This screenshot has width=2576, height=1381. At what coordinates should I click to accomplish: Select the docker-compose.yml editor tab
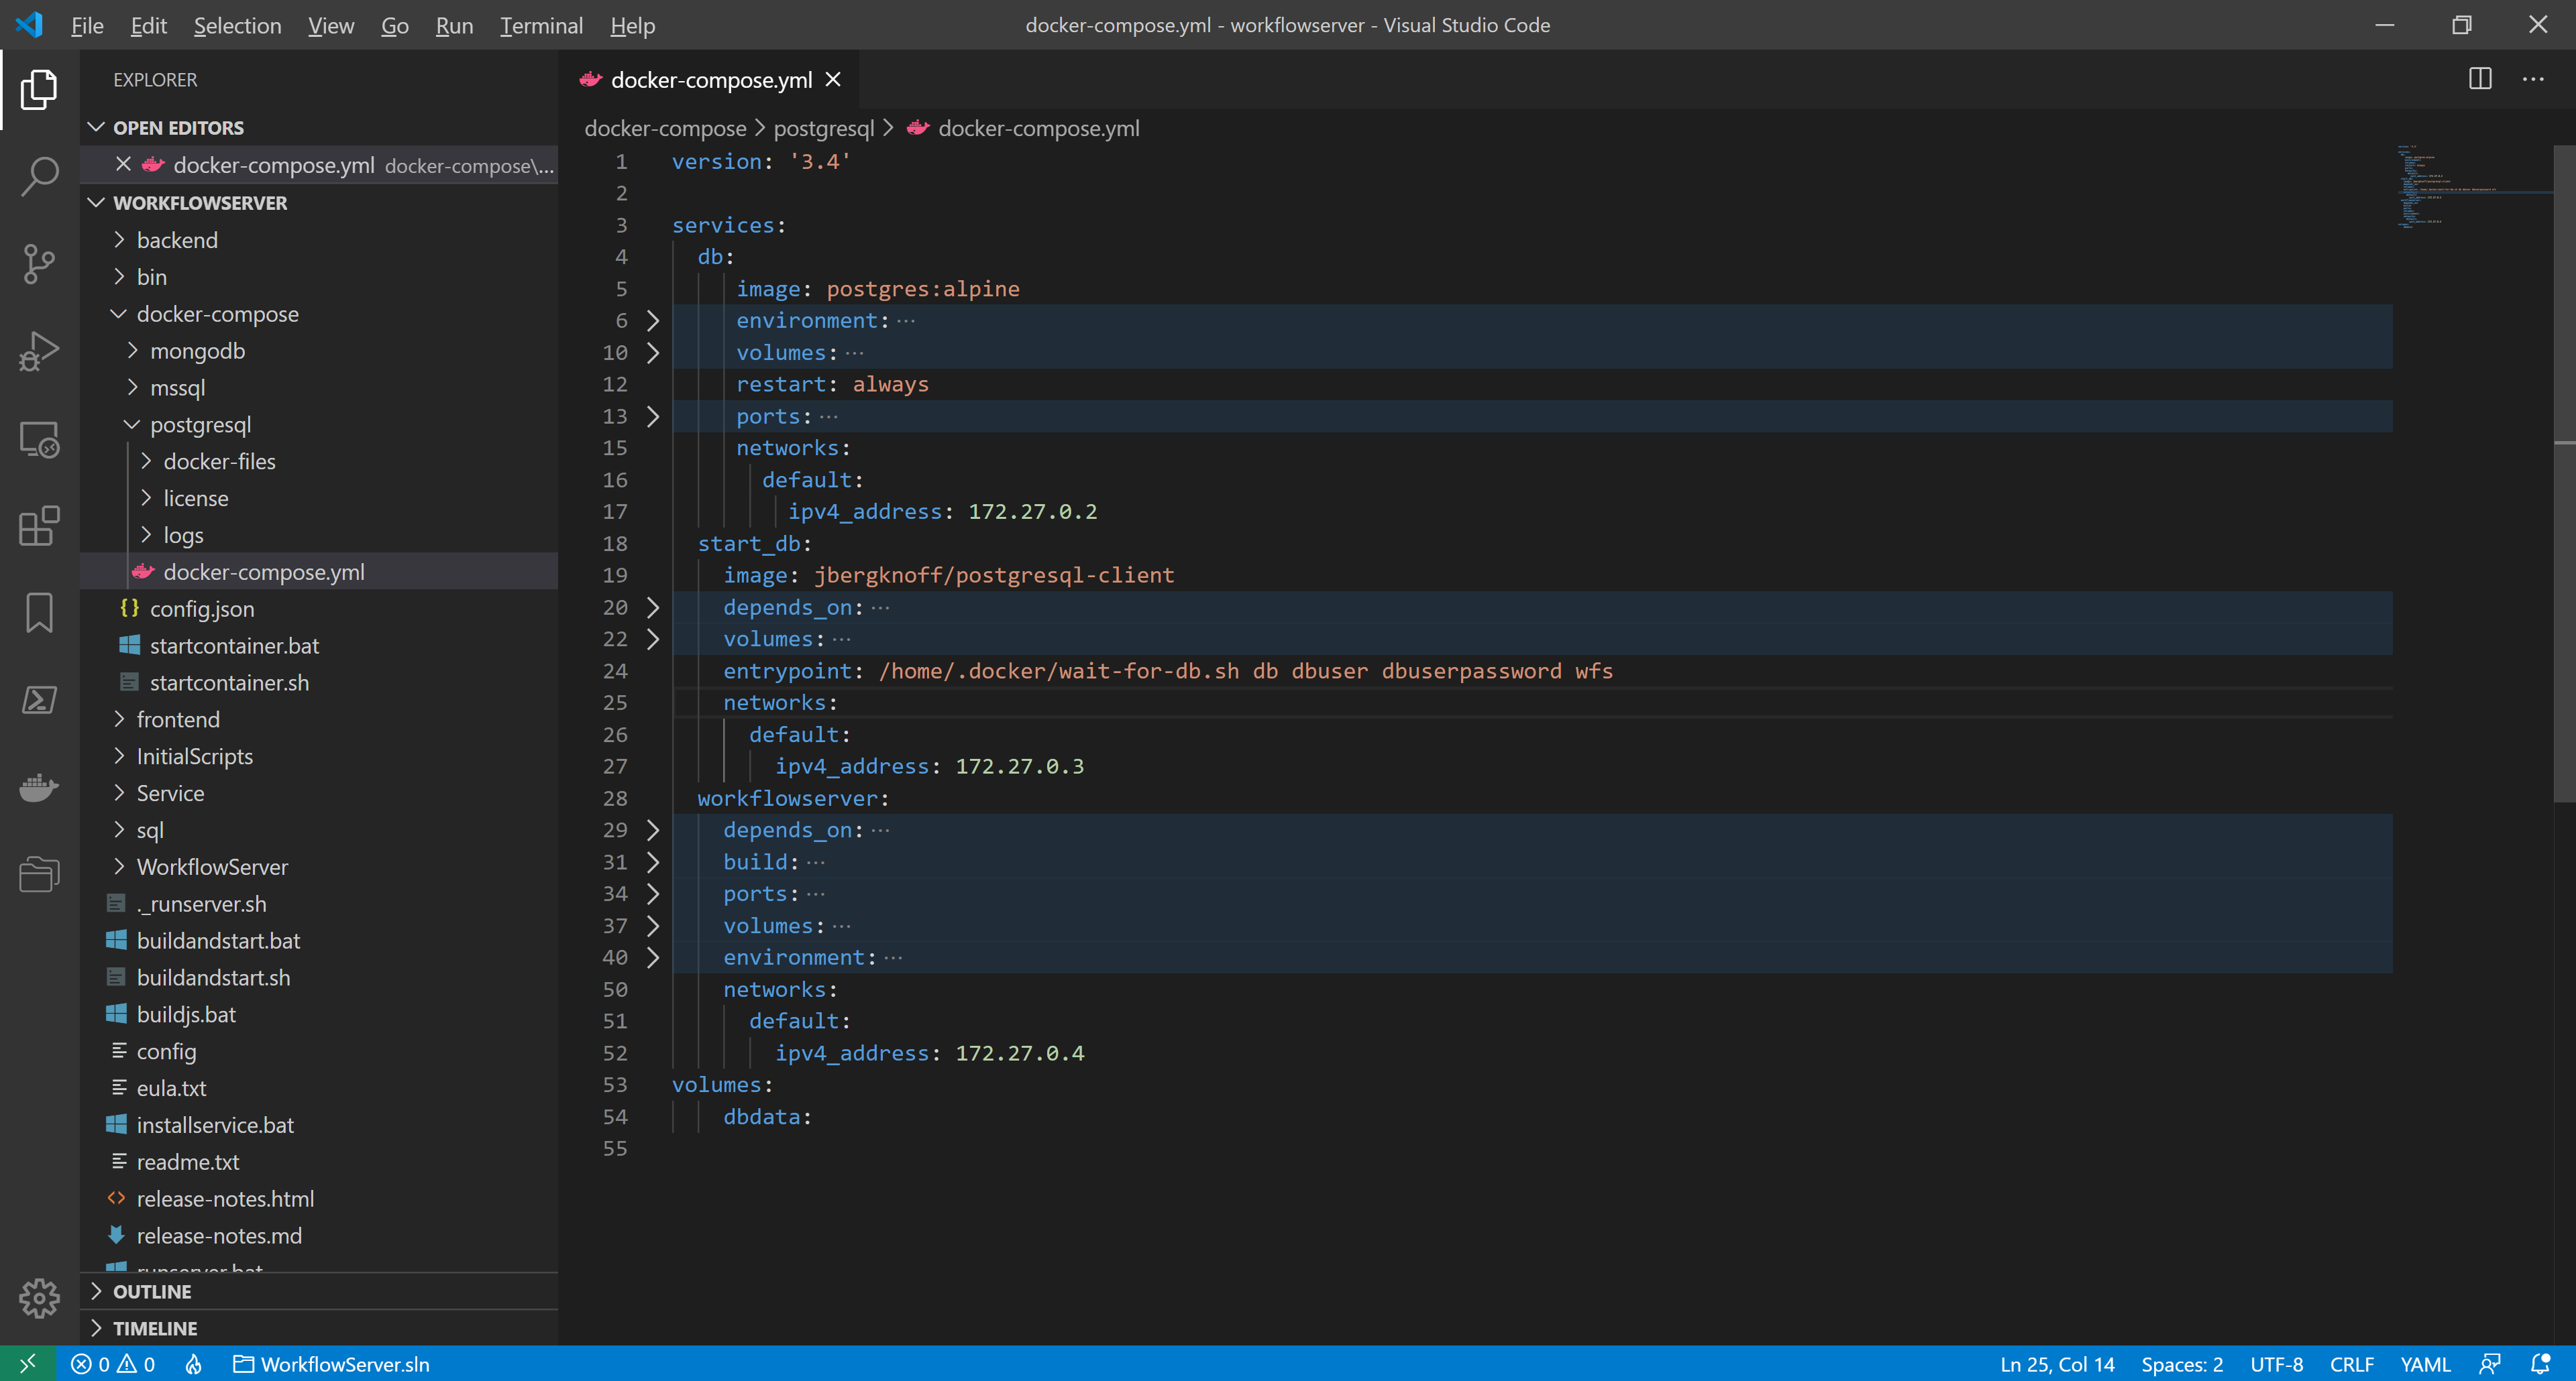pyautogui.click(x=710, y=79)
